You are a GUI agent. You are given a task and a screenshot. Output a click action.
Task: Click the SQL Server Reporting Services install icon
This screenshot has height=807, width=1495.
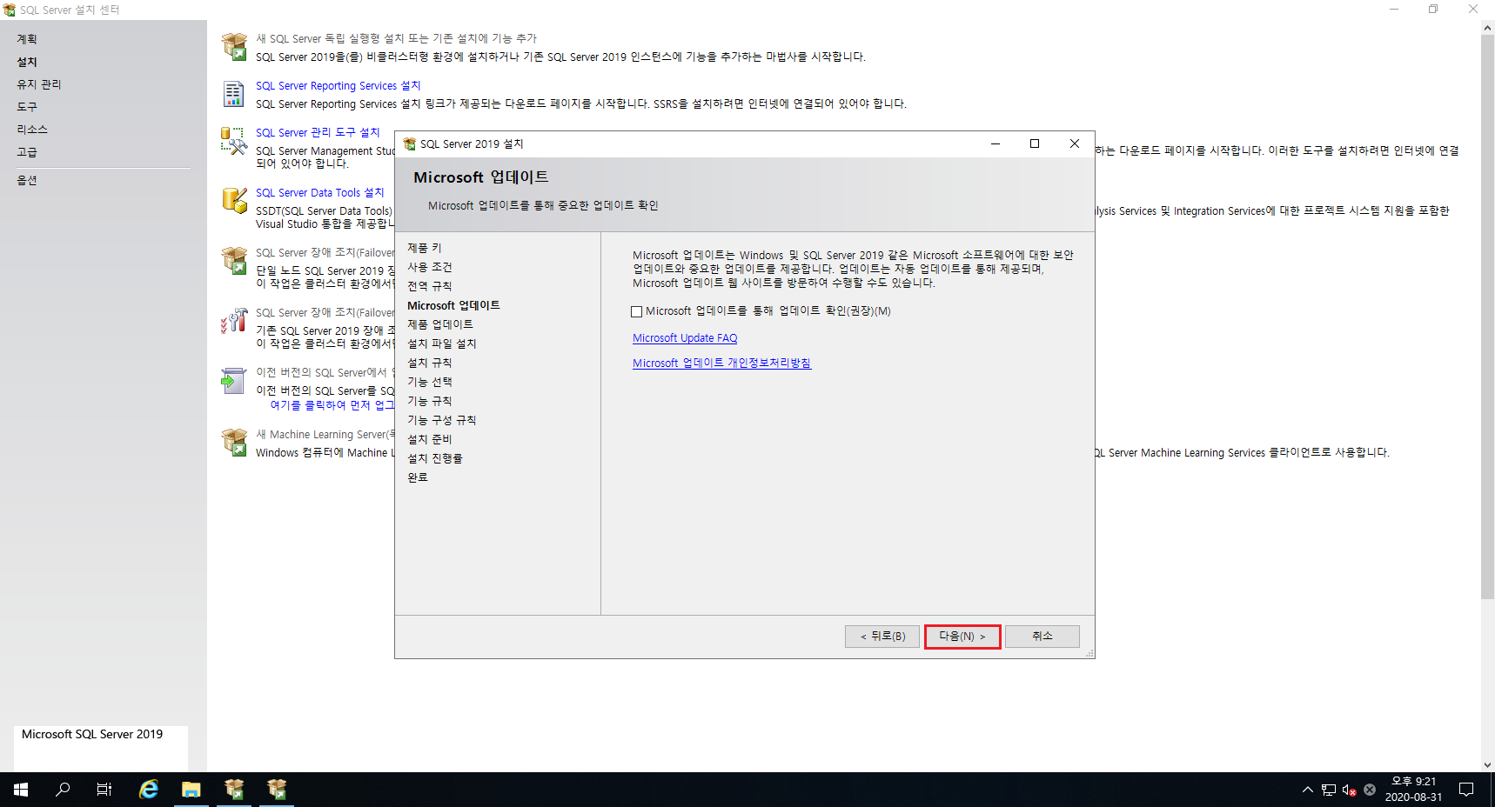(234, 94)
